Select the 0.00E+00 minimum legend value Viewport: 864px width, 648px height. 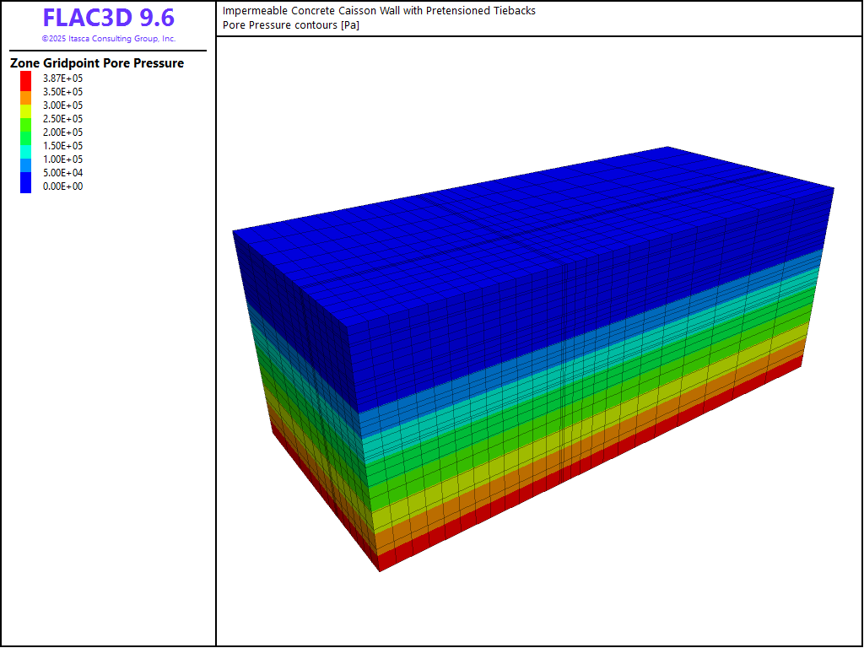(62, 186)
